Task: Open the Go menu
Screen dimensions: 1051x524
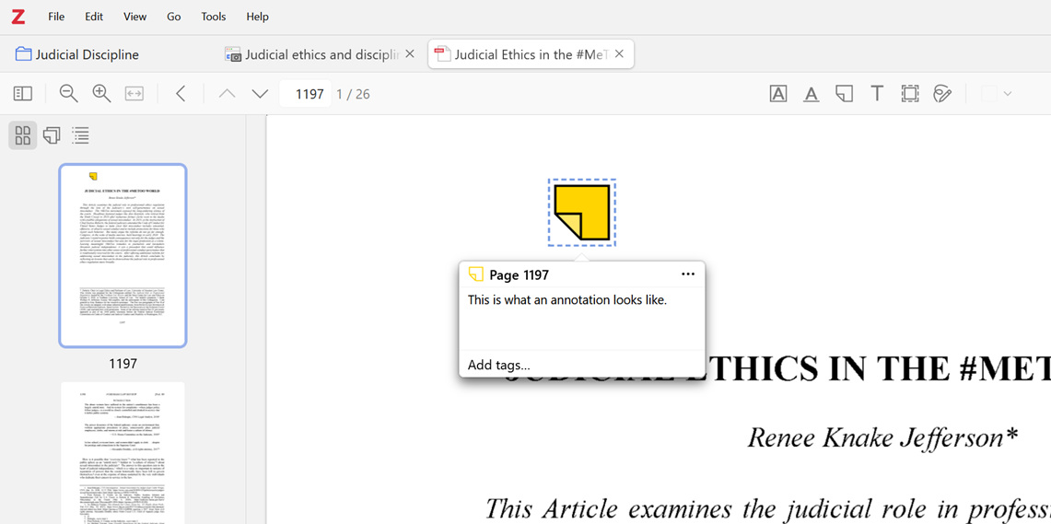Action: 173,17
